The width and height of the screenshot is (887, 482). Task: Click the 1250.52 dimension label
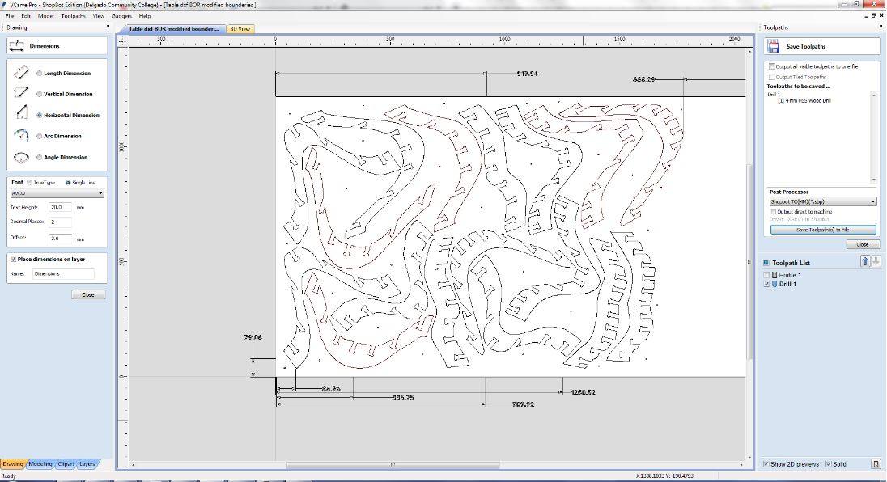(x=583, y=391)
